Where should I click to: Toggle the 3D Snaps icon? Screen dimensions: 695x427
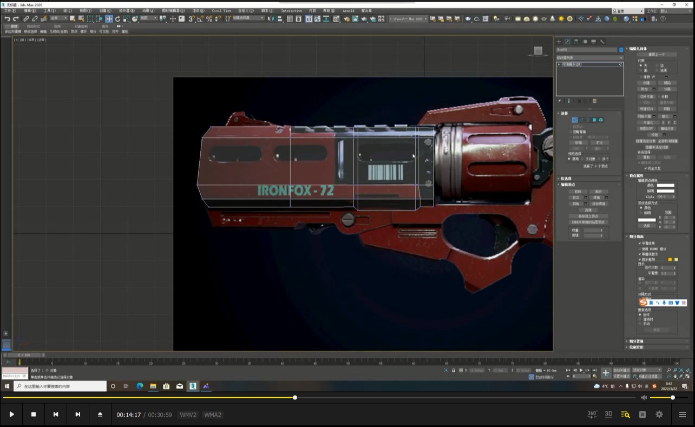tap(192, 18)
